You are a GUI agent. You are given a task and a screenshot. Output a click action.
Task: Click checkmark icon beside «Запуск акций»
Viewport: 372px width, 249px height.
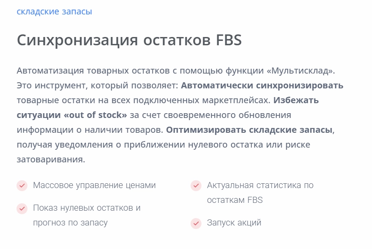click(x=196, y=223)
